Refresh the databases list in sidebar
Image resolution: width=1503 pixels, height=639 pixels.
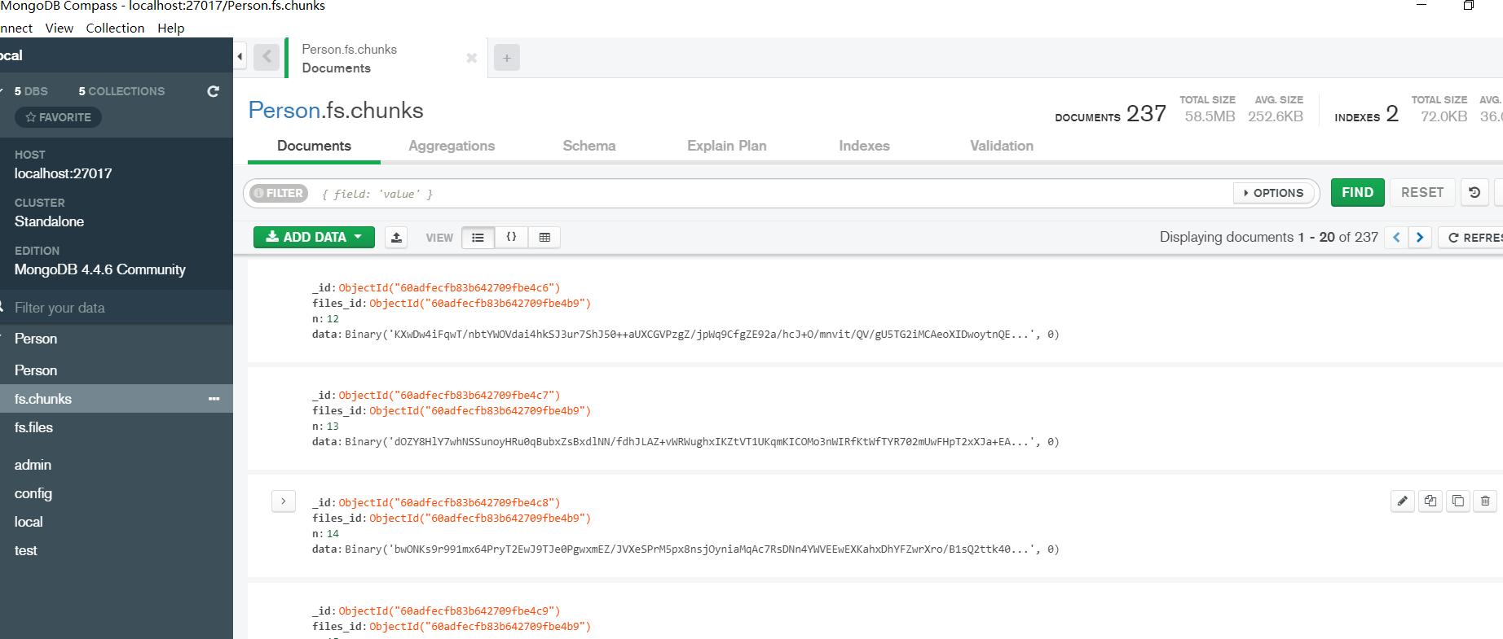tap(214, 91)
